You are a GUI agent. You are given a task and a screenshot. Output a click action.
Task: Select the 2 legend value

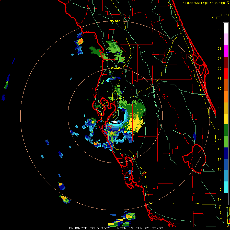coord(221,189)
